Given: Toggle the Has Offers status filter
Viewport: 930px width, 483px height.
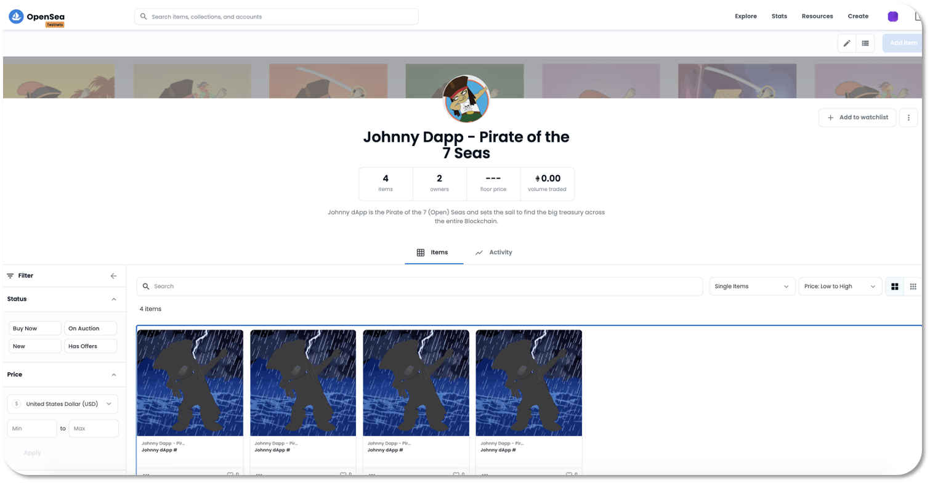Looking at the screenshot, I should [x=91, y=346].
